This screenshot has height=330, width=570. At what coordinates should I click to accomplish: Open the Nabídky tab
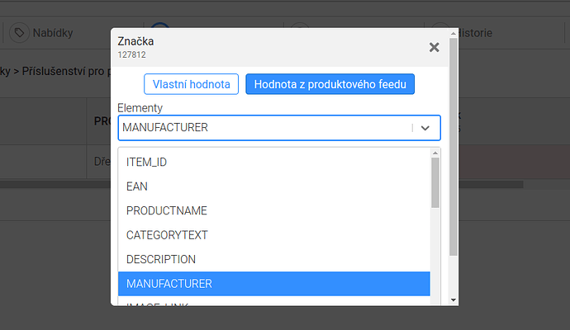pos(41,33)
